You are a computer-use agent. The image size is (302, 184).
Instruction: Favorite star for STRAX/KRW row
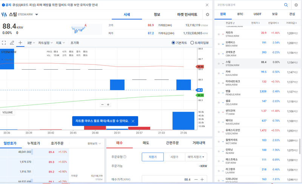tap(219, 34)
